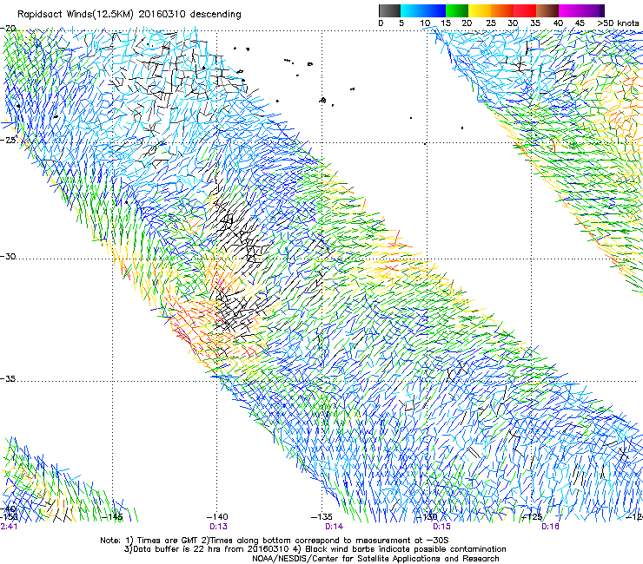Screen dimensions: 643x564
Task: Click the '35' legend scale label
Action: pos(535,23)
